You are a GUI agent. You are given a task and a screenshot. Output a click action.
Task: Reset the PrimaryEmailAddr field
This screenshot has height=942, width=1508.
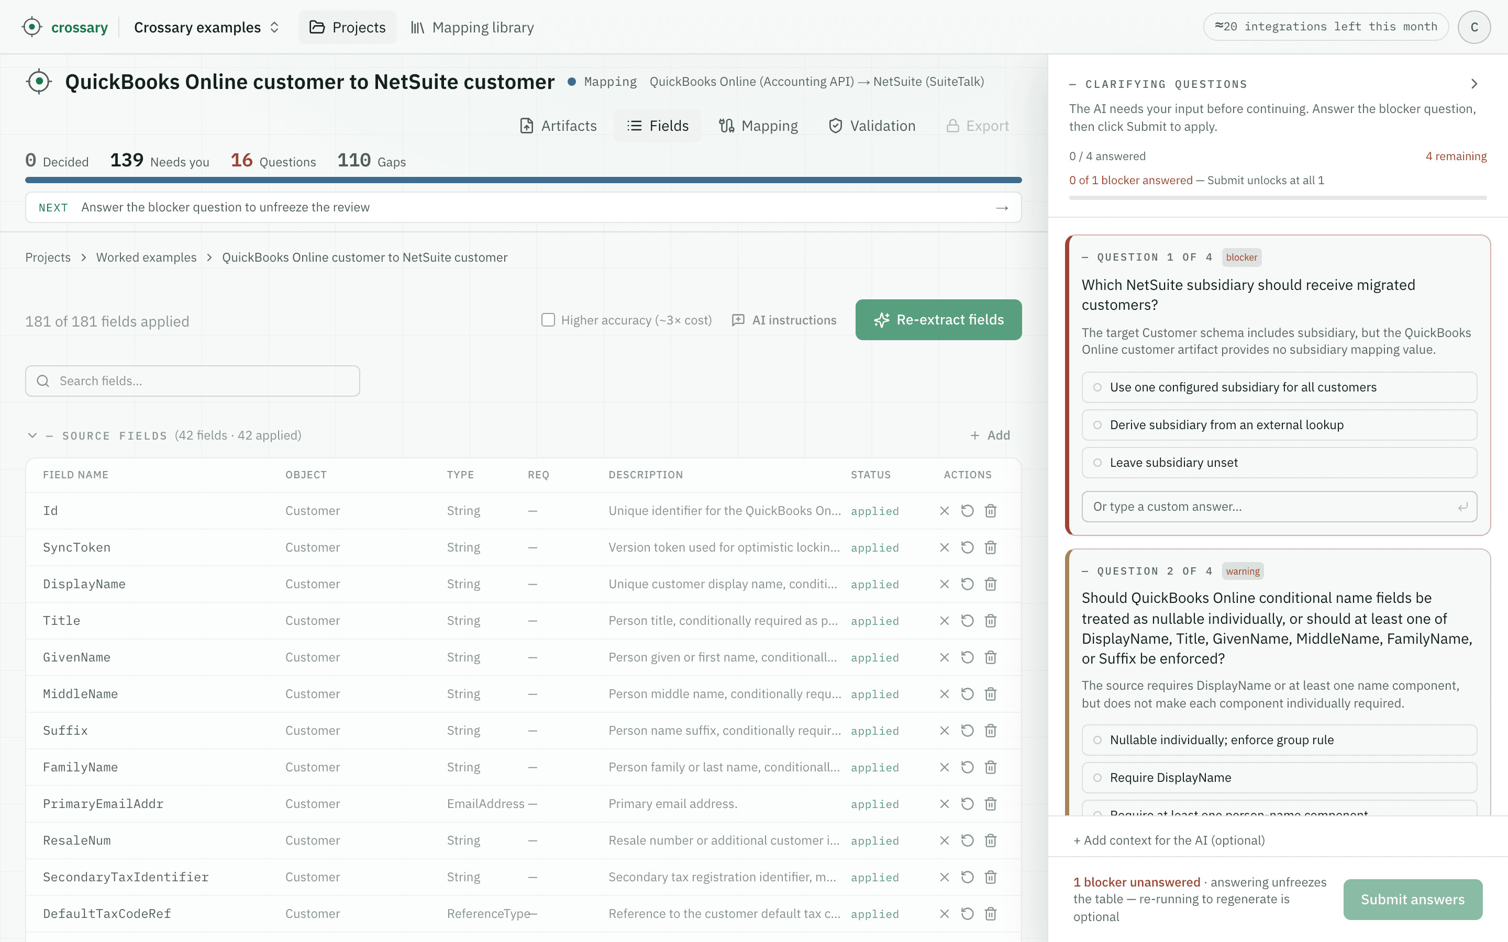(967, 804)
